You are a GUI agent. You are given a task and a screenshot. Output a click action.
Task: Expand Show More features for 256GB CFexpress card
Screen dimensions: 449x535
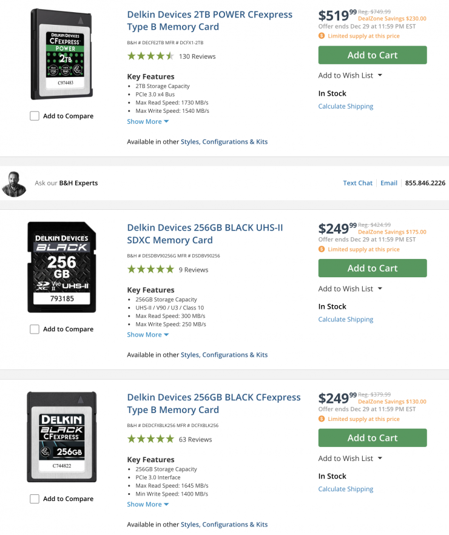pos(147,504)
